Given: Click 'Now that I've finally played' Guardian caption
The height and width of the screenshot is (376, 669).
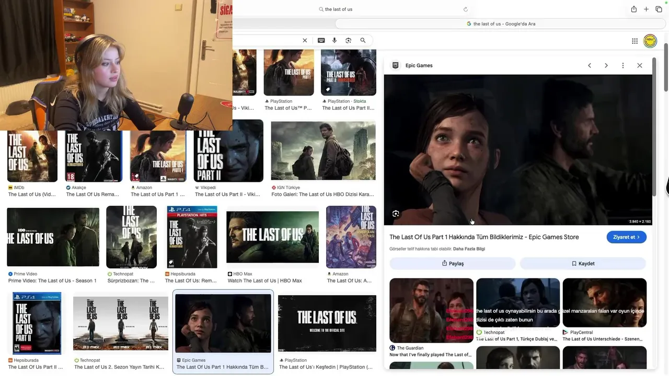Looking at the screenshot, I should tap(431, 355).
